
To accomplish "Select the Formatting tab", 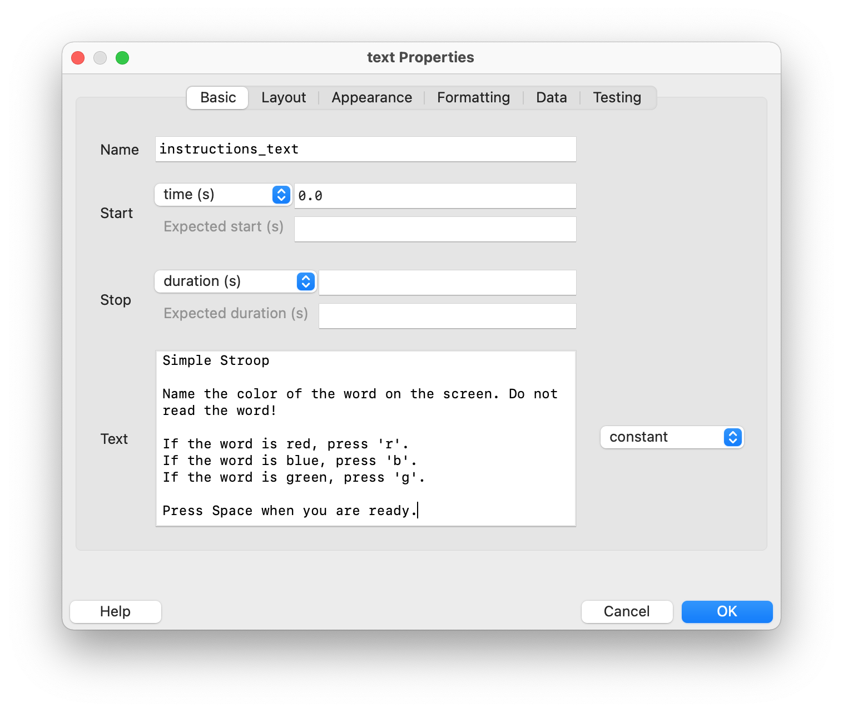I will 473,98.
